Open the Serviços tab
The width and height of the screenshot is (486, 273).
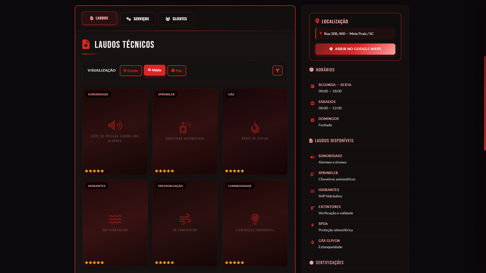[x=138, y=19]
